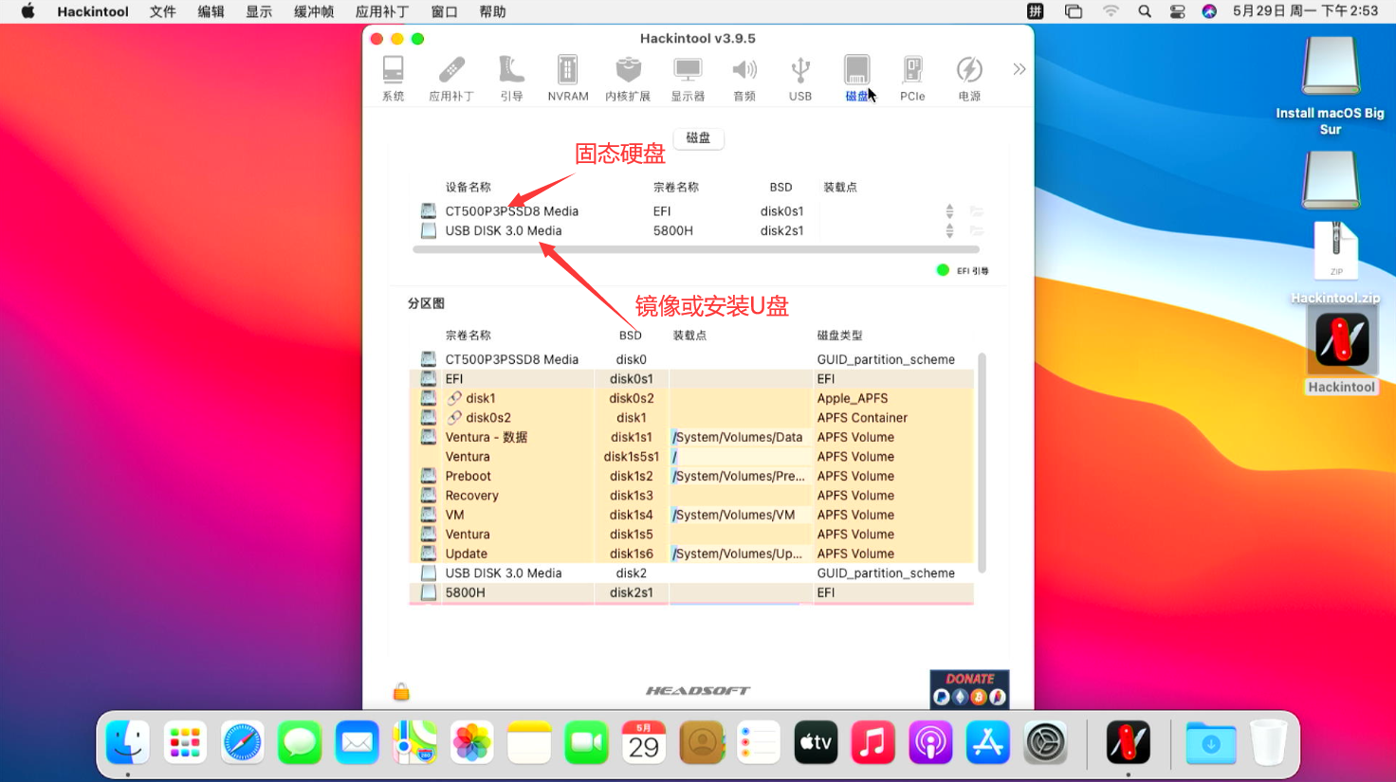Screen dimensions: 1396x782
Task: Open the USB DISK 5800H partition folder icon
Action: coord(976,230)
